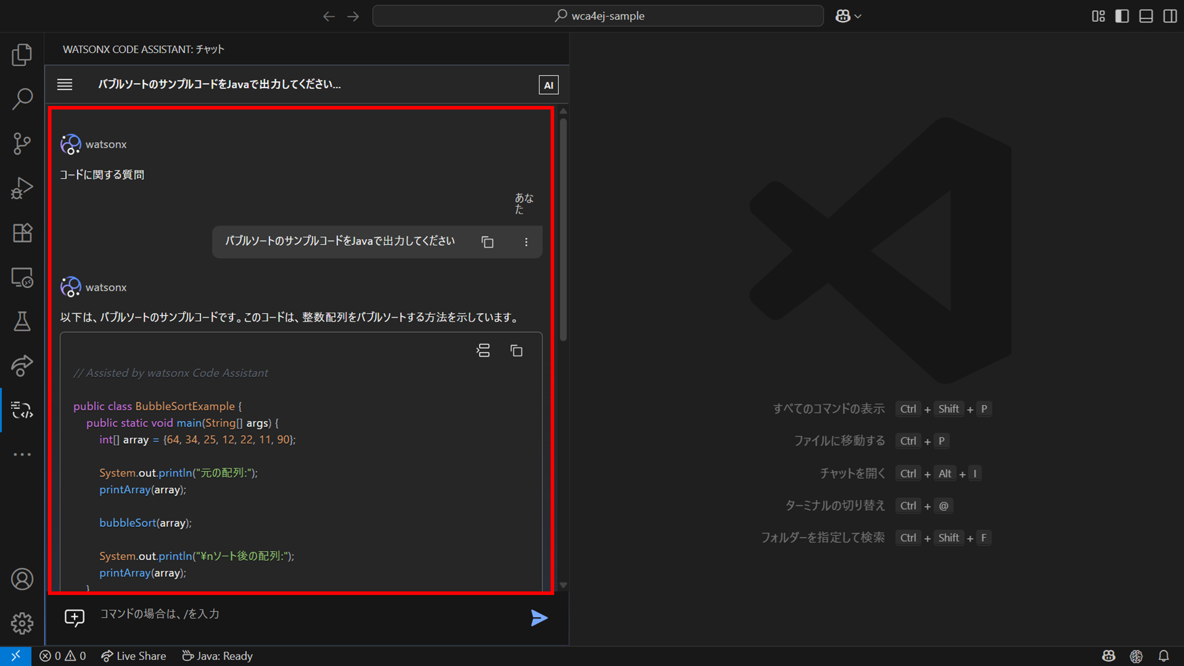This screenshot has height=666, width=1184.
Task: Open chat conversations hamburger menu
Action: pos(65,85)
